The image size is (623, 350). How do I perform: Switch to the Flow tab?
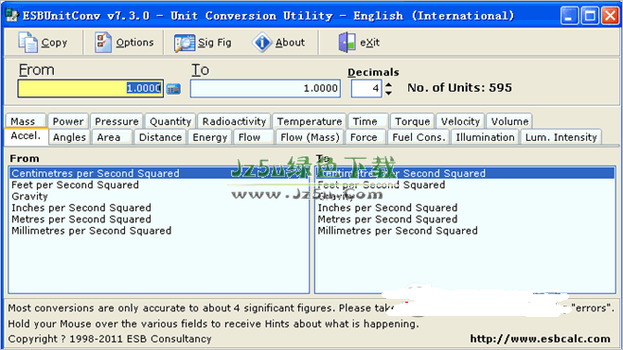click(x=254, y=137)
